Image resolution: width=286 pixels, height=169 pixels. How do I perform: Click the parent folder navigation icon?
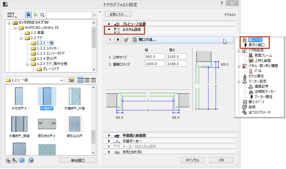[71, 80]
